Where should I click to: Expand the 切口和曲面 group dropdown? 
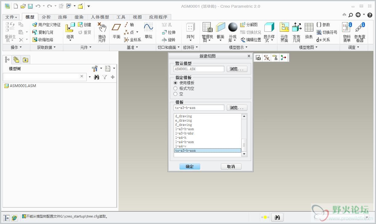point(169,47)
